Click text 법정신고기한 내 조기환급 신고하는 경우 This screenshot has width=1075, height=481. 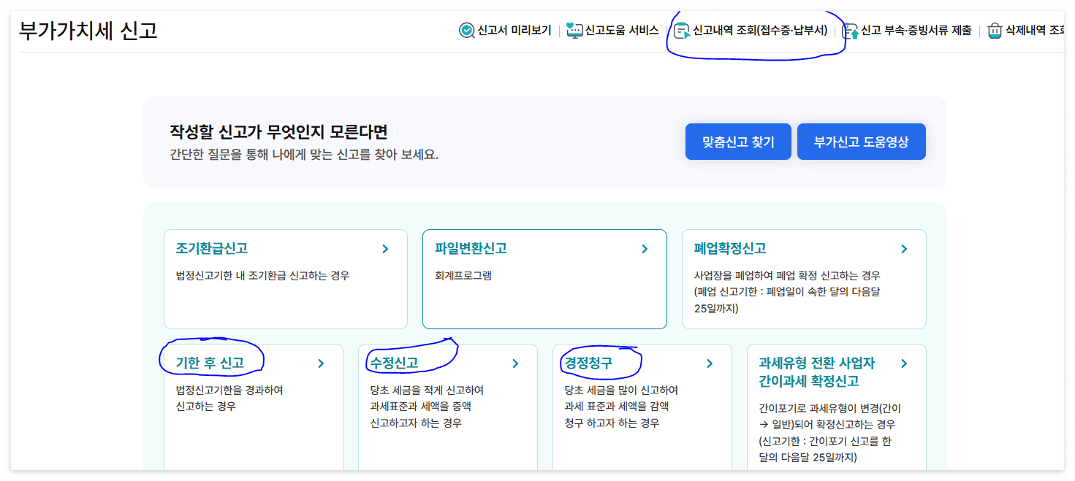262,276
